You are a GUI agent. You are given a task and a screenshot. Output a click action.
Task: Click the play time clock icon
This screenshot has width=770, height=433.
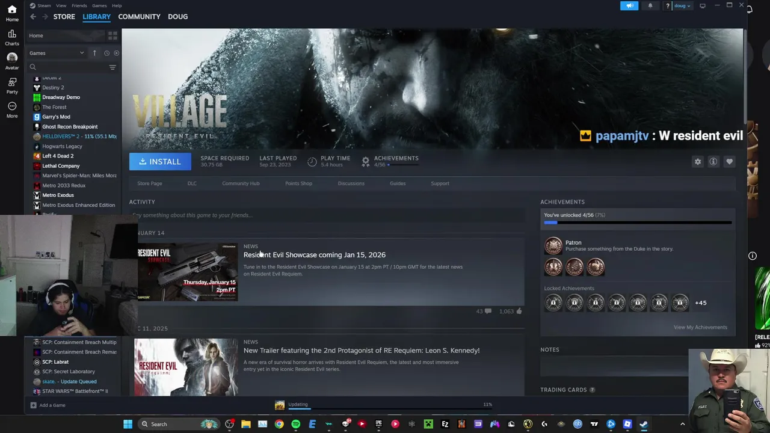tap(312, 161)
